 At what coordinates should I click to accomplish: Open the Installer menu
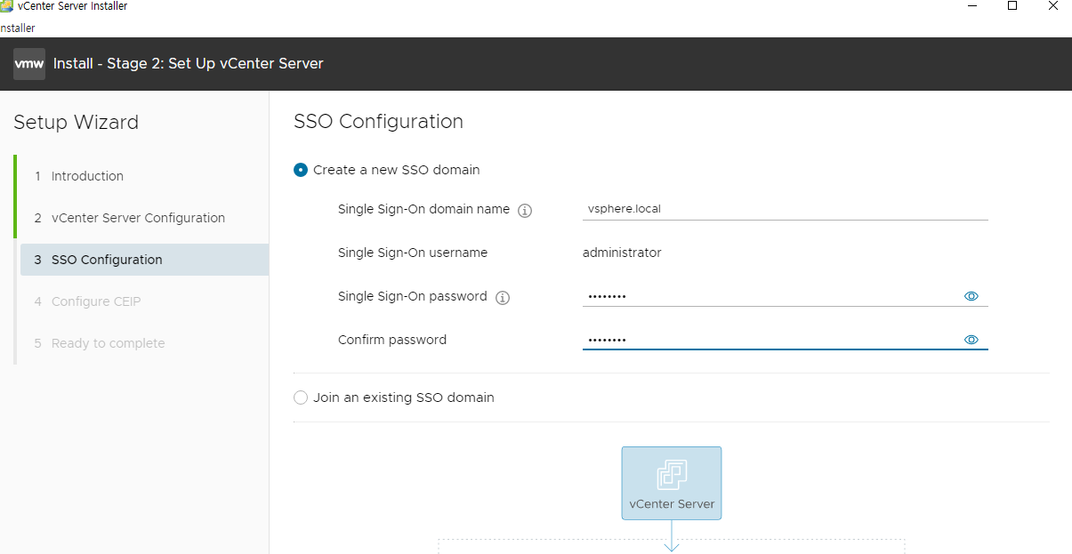coord(17,28)
